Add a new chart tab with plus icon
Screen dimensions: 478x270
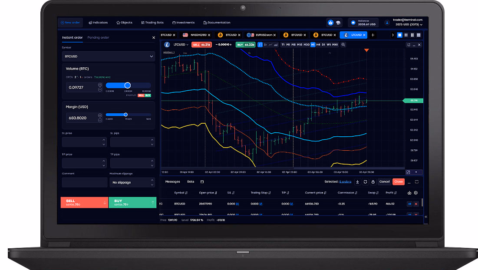click(373, 35)
